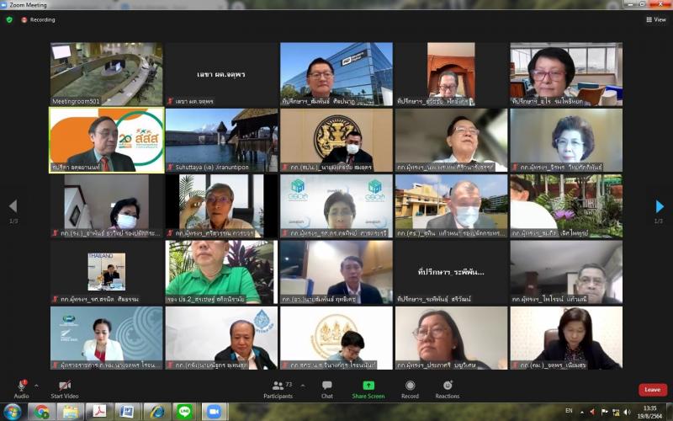
Task: Show hidden system tray icons arrow
Action: click(582, 412)
